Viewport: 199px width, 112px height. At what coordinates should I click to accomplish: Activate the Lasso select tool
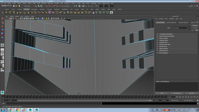2,22
